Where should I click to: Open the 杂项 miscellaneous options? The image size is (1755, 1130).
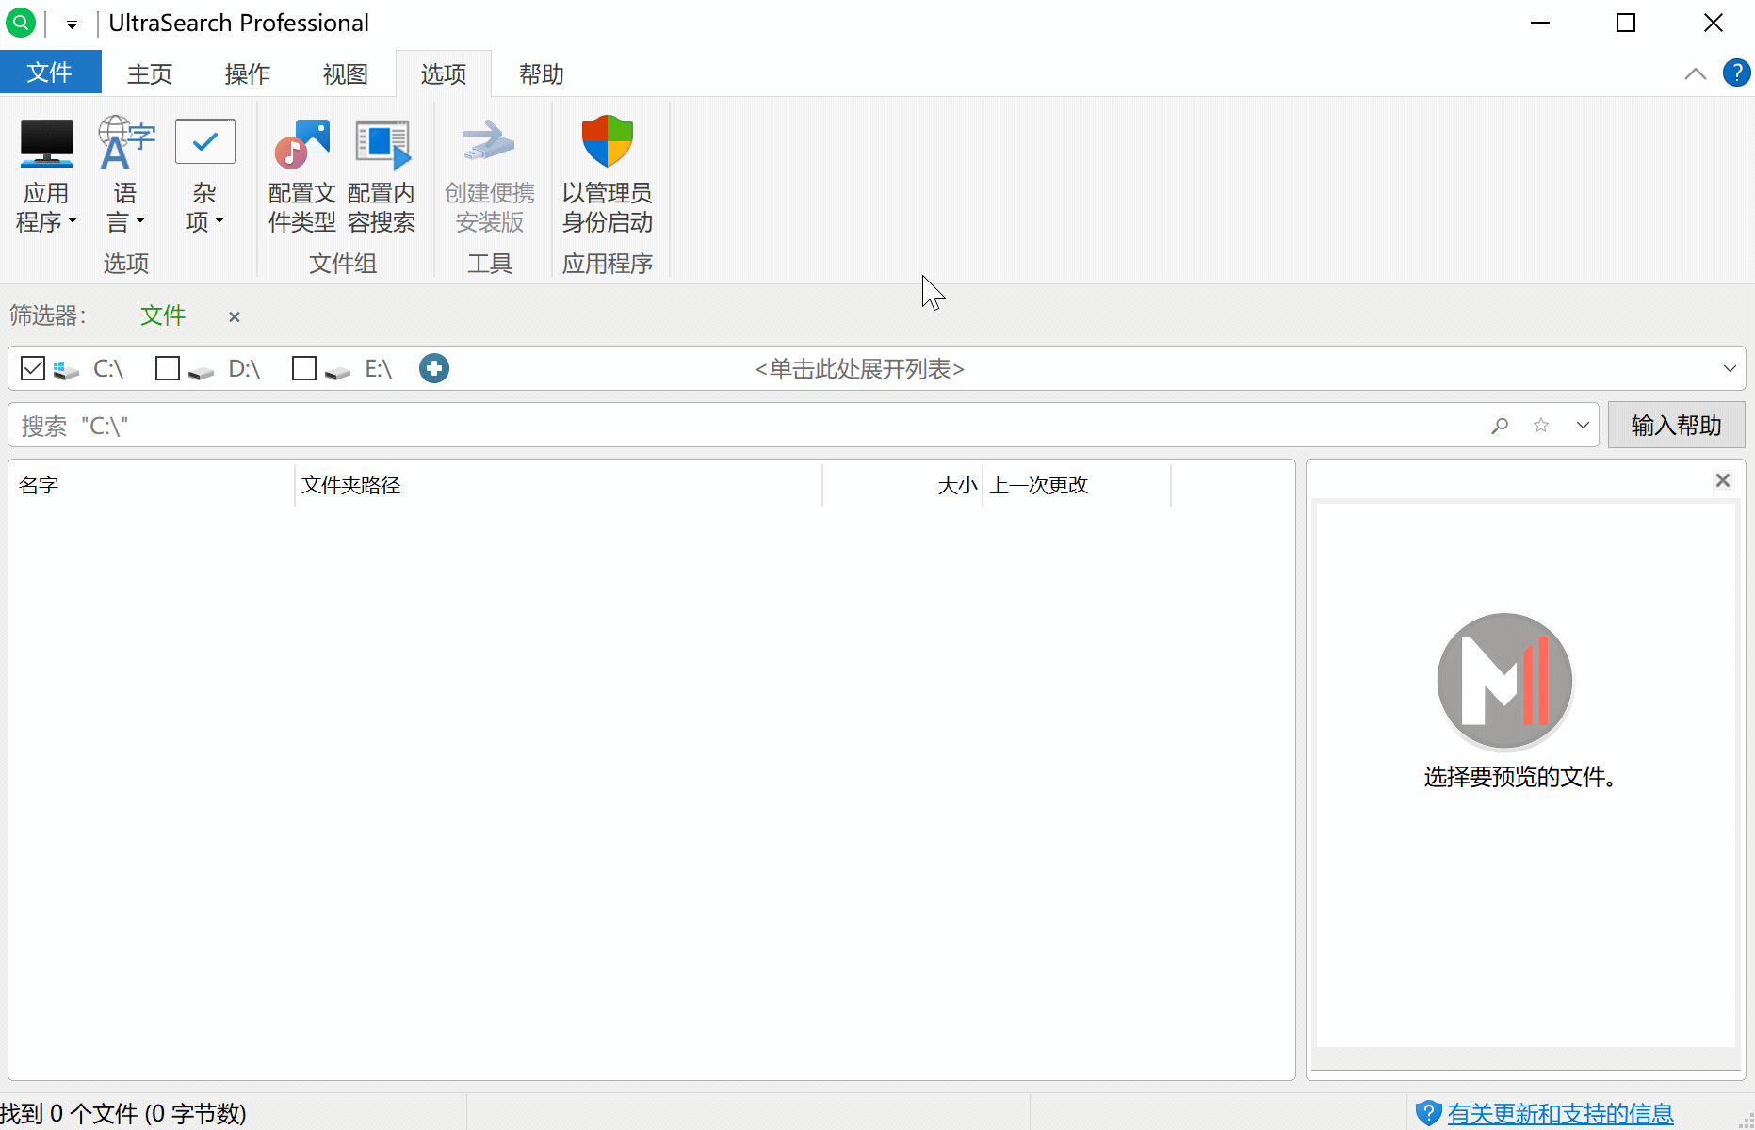204,174
